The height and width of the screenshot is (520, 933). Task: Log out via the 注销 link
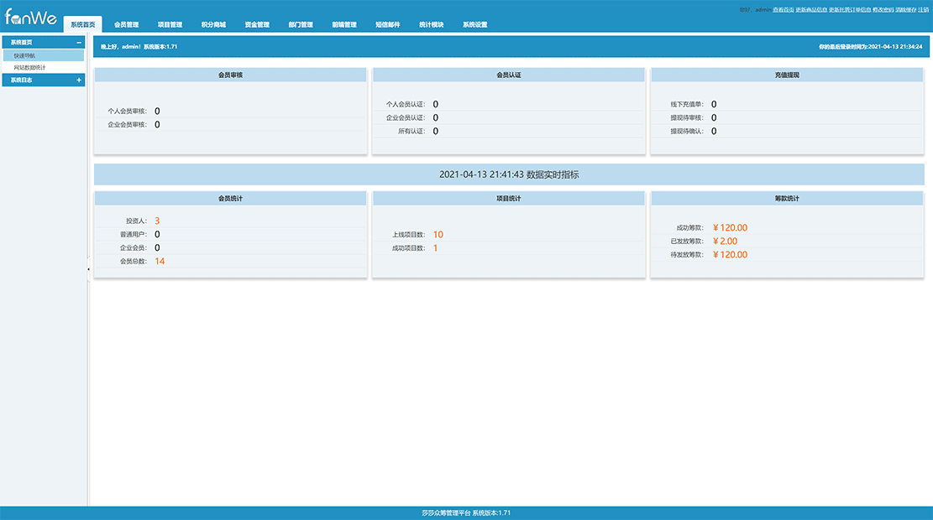(x=923, y=9)
